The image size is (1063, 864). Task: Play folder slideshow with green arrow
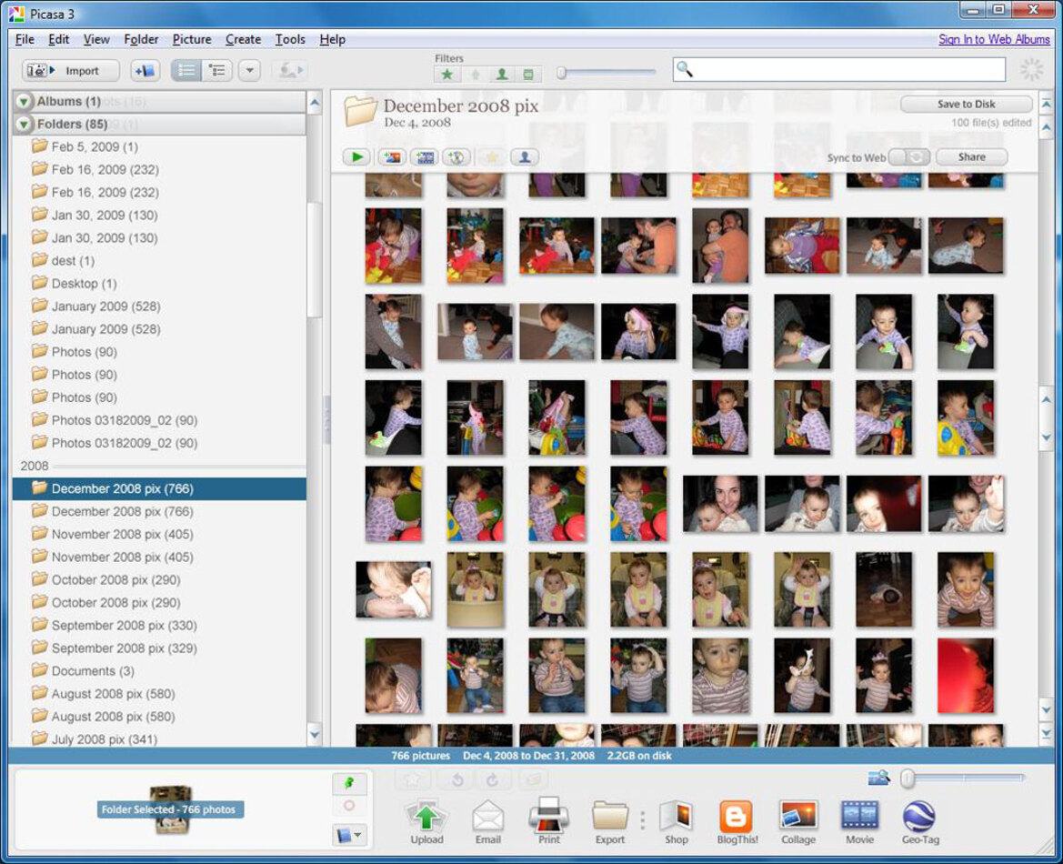(356, 157)
